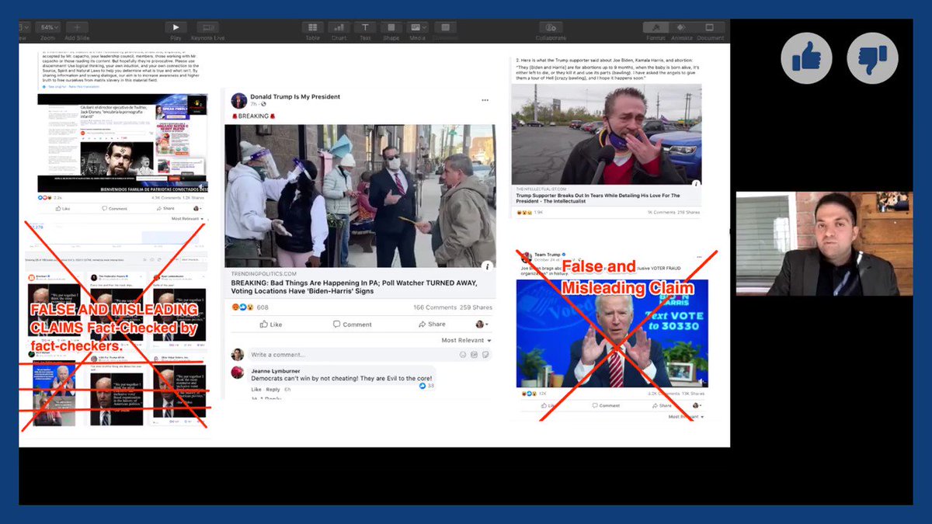Viewport: 932px width, 524px height.
Task: Click the emoji icon in the comment field
Action: click(x=463, y=355)
